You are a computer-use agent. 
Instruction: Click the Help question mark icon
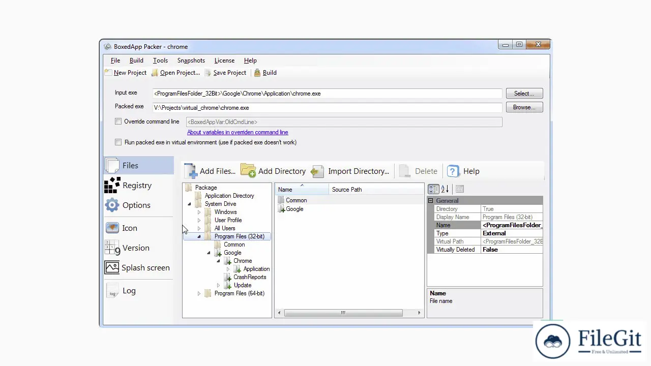[x=453, y=171]
